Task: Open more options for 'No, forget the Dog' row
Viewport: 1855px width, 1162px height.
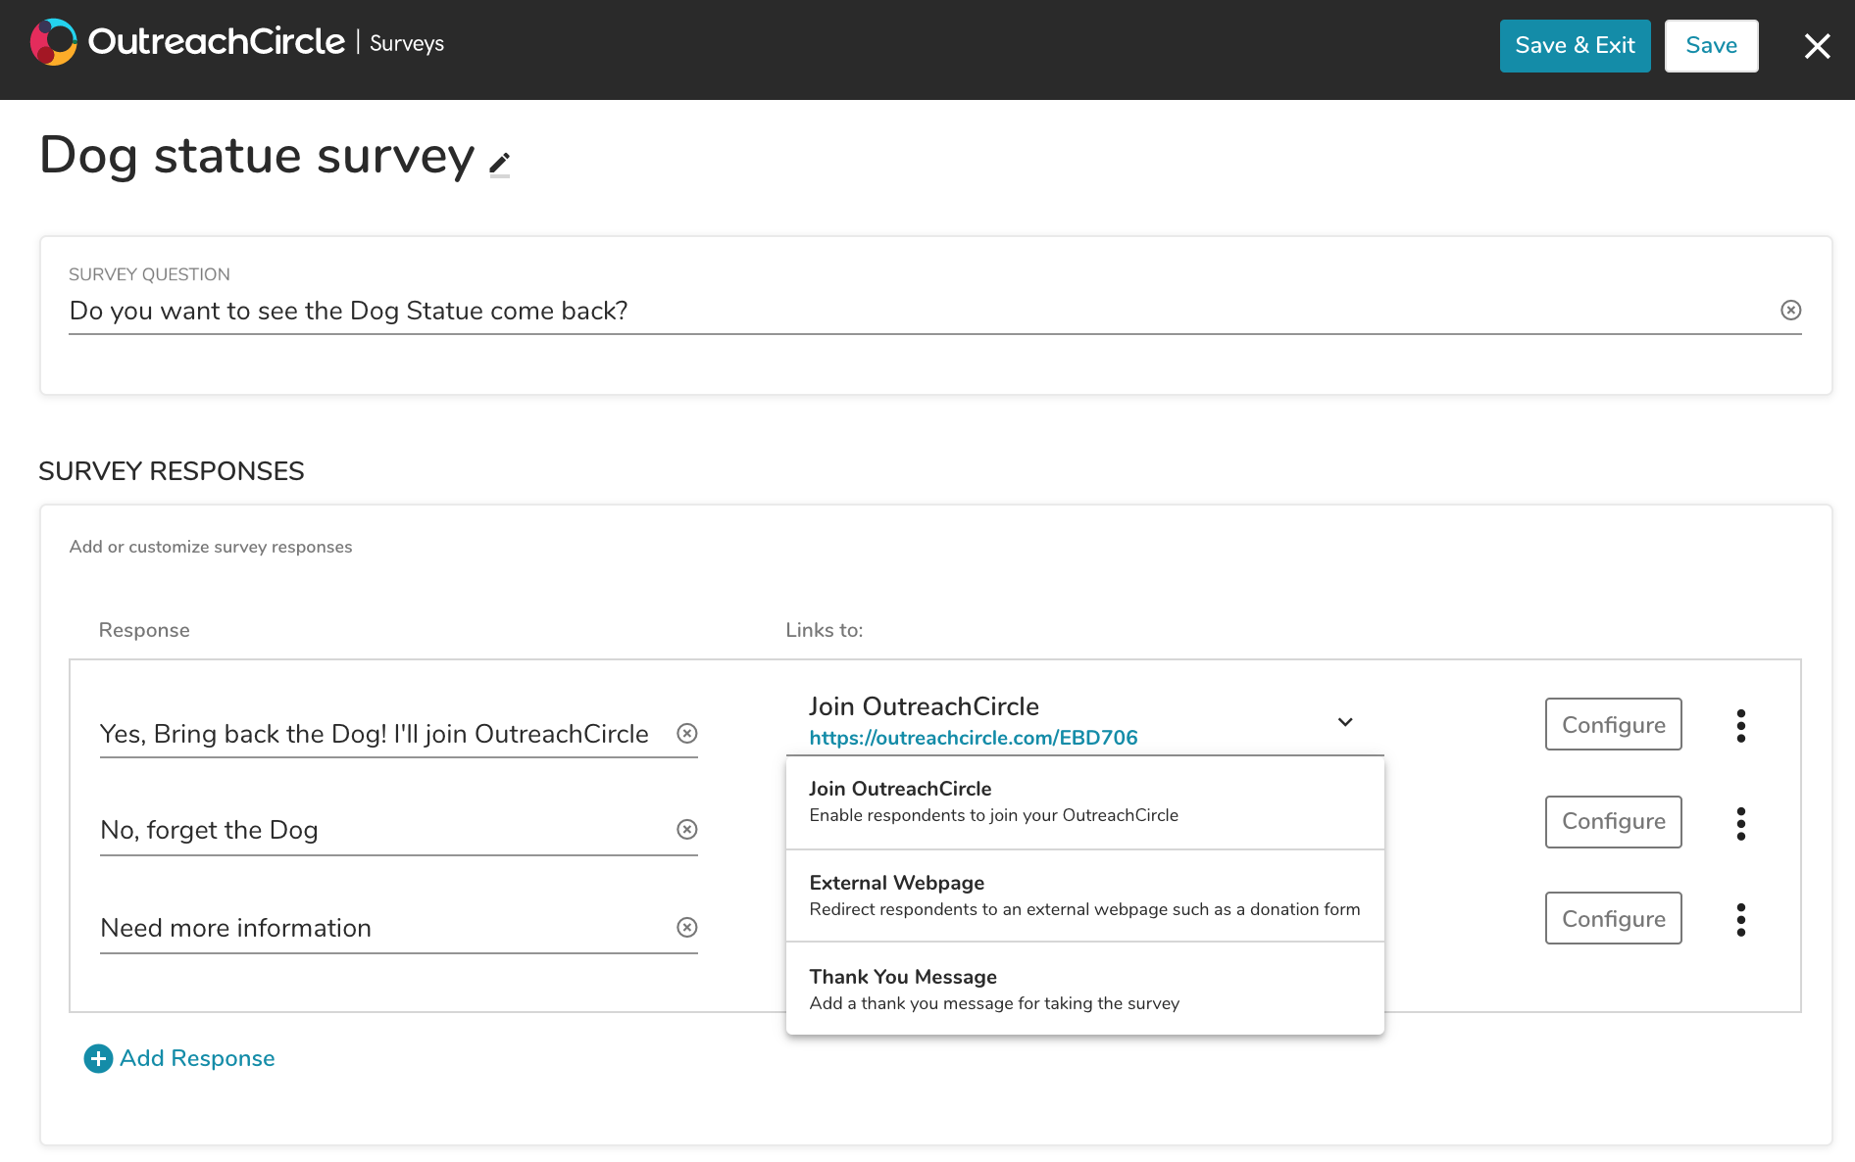Action: coord(1741,823)
